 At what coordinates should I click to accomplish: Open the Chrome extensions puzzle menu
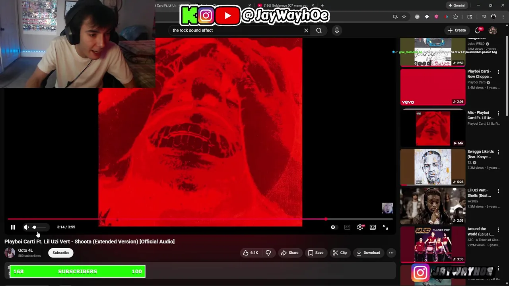tap(456, 17)
